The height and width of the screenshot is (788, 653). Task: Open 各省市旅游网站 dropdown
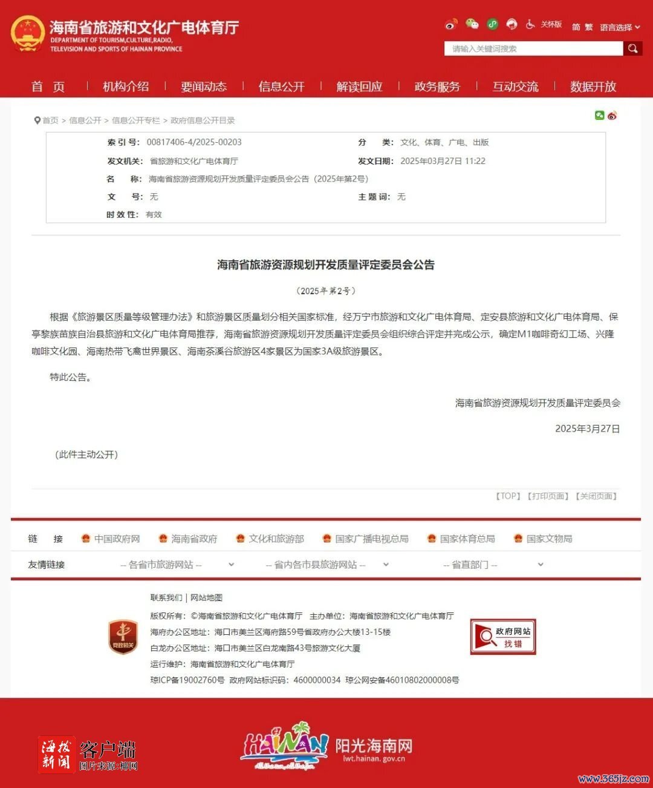177,565
